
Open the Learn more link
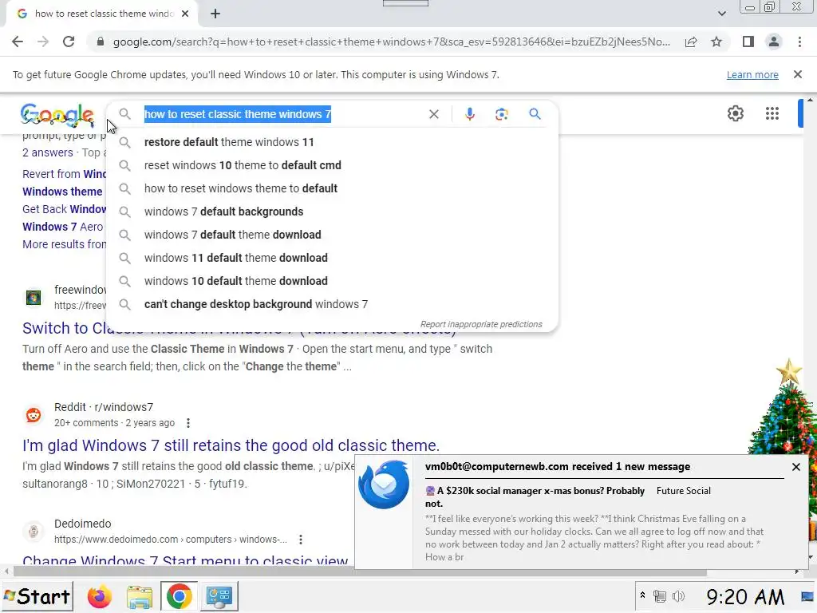click(x=752, y=74)
